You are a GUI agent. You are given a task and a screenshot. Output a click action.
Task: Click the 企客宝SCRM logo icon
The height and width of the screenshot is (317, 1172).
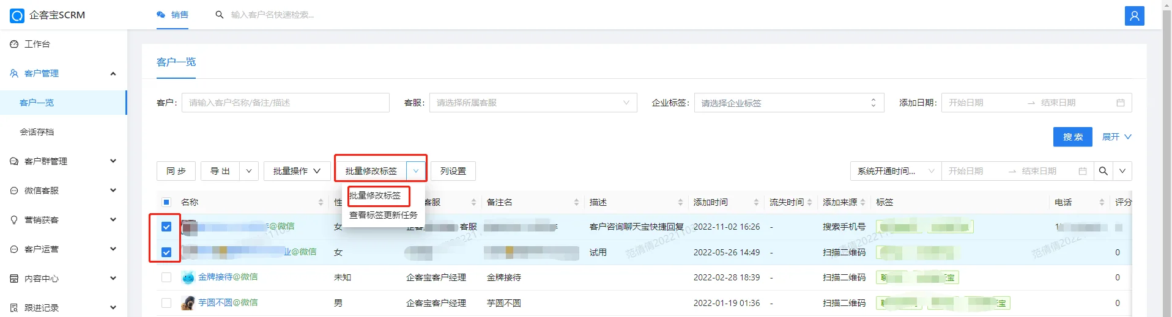click(x=17, y=15)
